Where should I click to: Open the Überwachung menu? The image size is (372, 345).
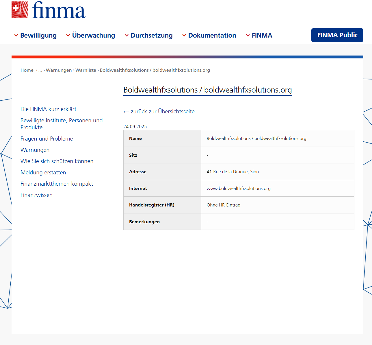click(94, 35)
